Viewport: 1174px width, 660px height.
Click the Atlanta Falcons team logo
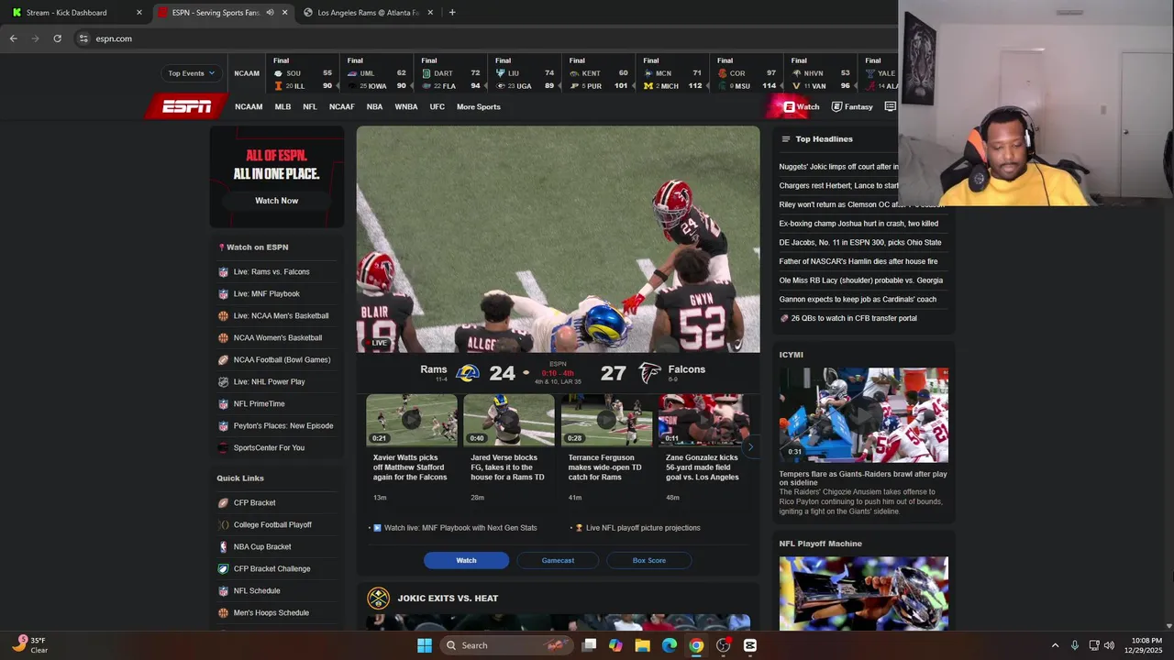coord(649,373)
